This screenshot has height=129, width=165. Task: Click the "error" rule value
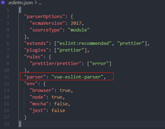(x=99, y=64)
